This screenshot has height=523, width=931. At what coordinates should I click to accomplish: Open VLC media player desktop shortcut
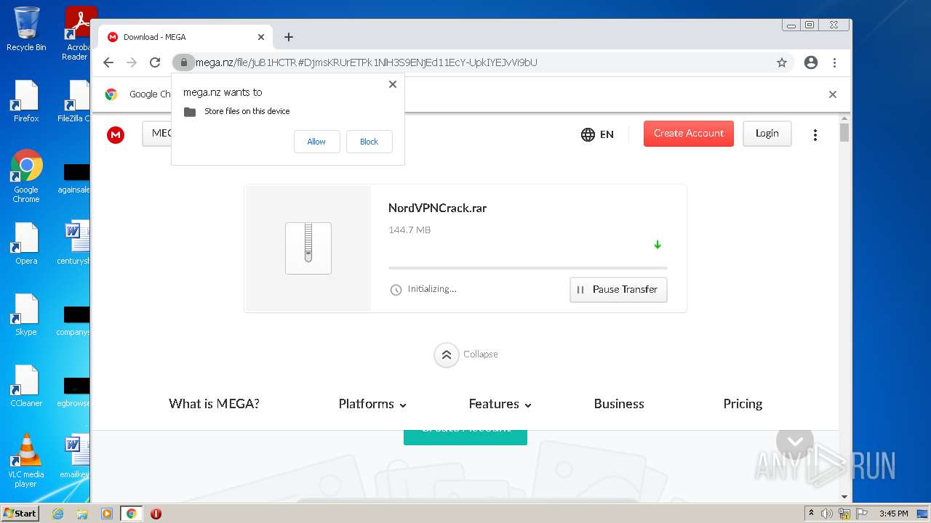point(26,461)
